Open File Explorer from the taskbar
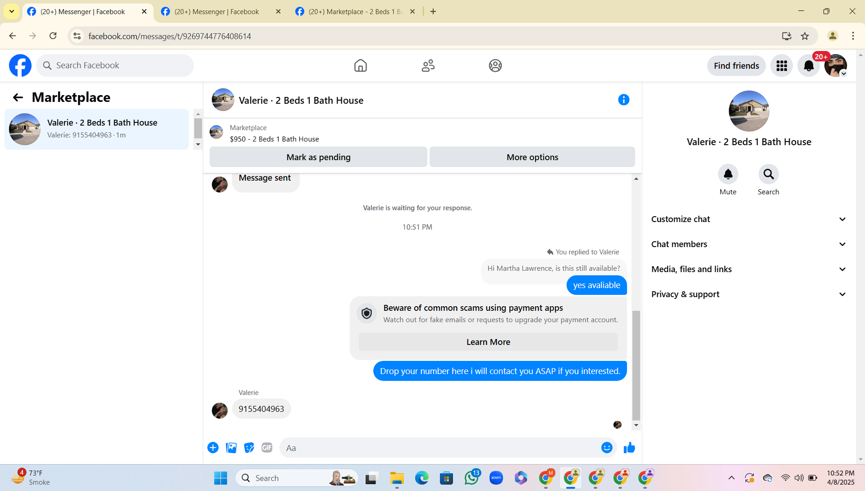 click(397, 478)
